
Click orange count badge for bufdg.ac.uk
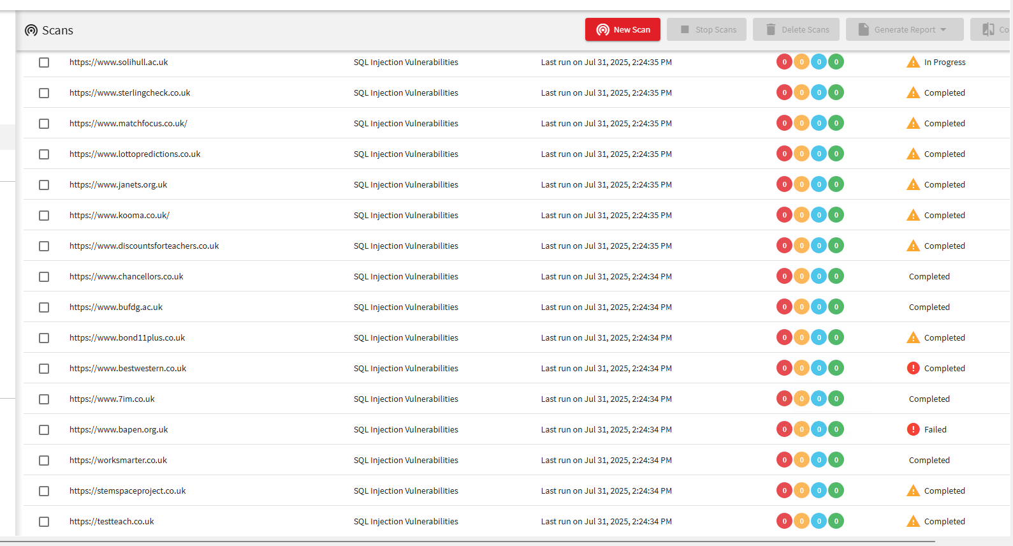pyautogui.click(x=801, y=307)
